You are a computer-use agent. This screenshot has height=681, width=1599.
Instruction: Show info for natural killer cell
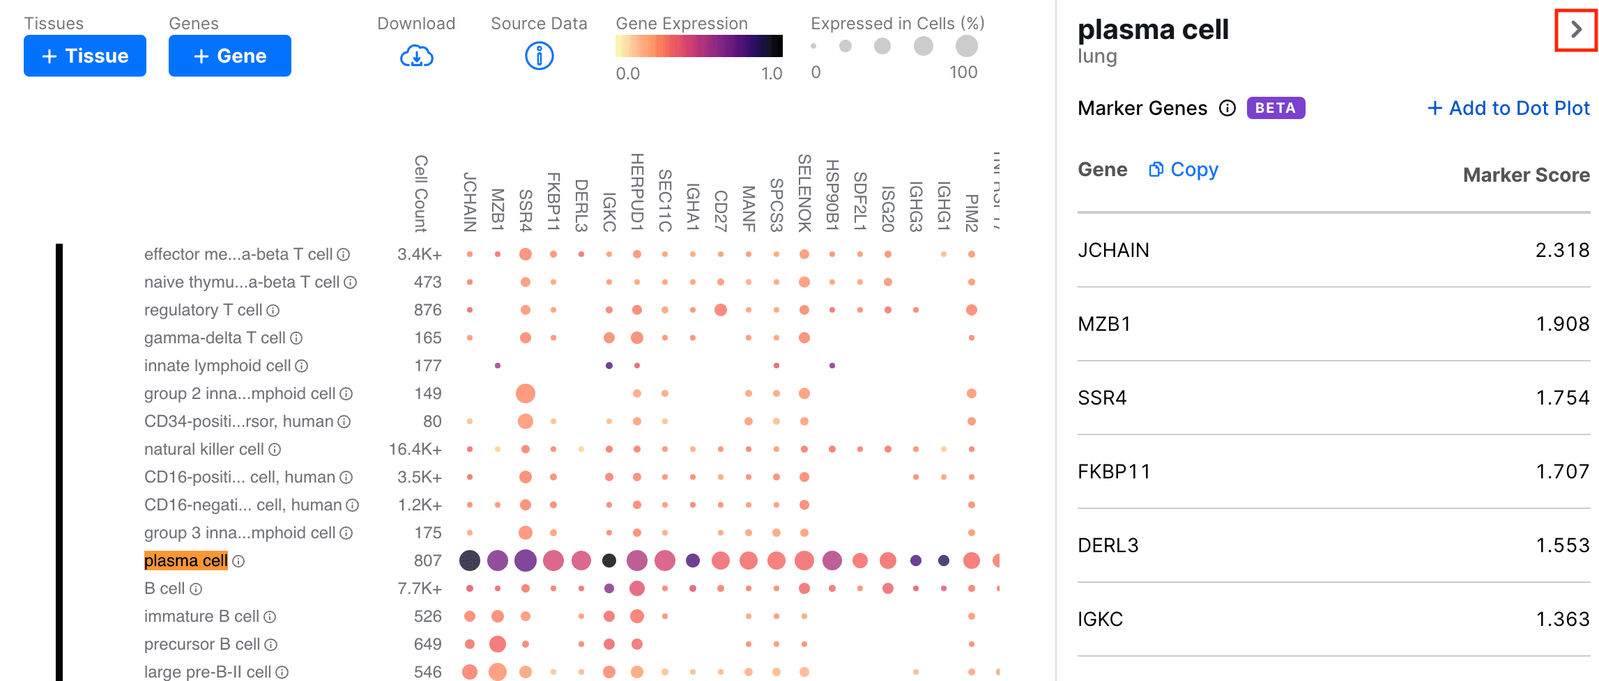[275, 450]
